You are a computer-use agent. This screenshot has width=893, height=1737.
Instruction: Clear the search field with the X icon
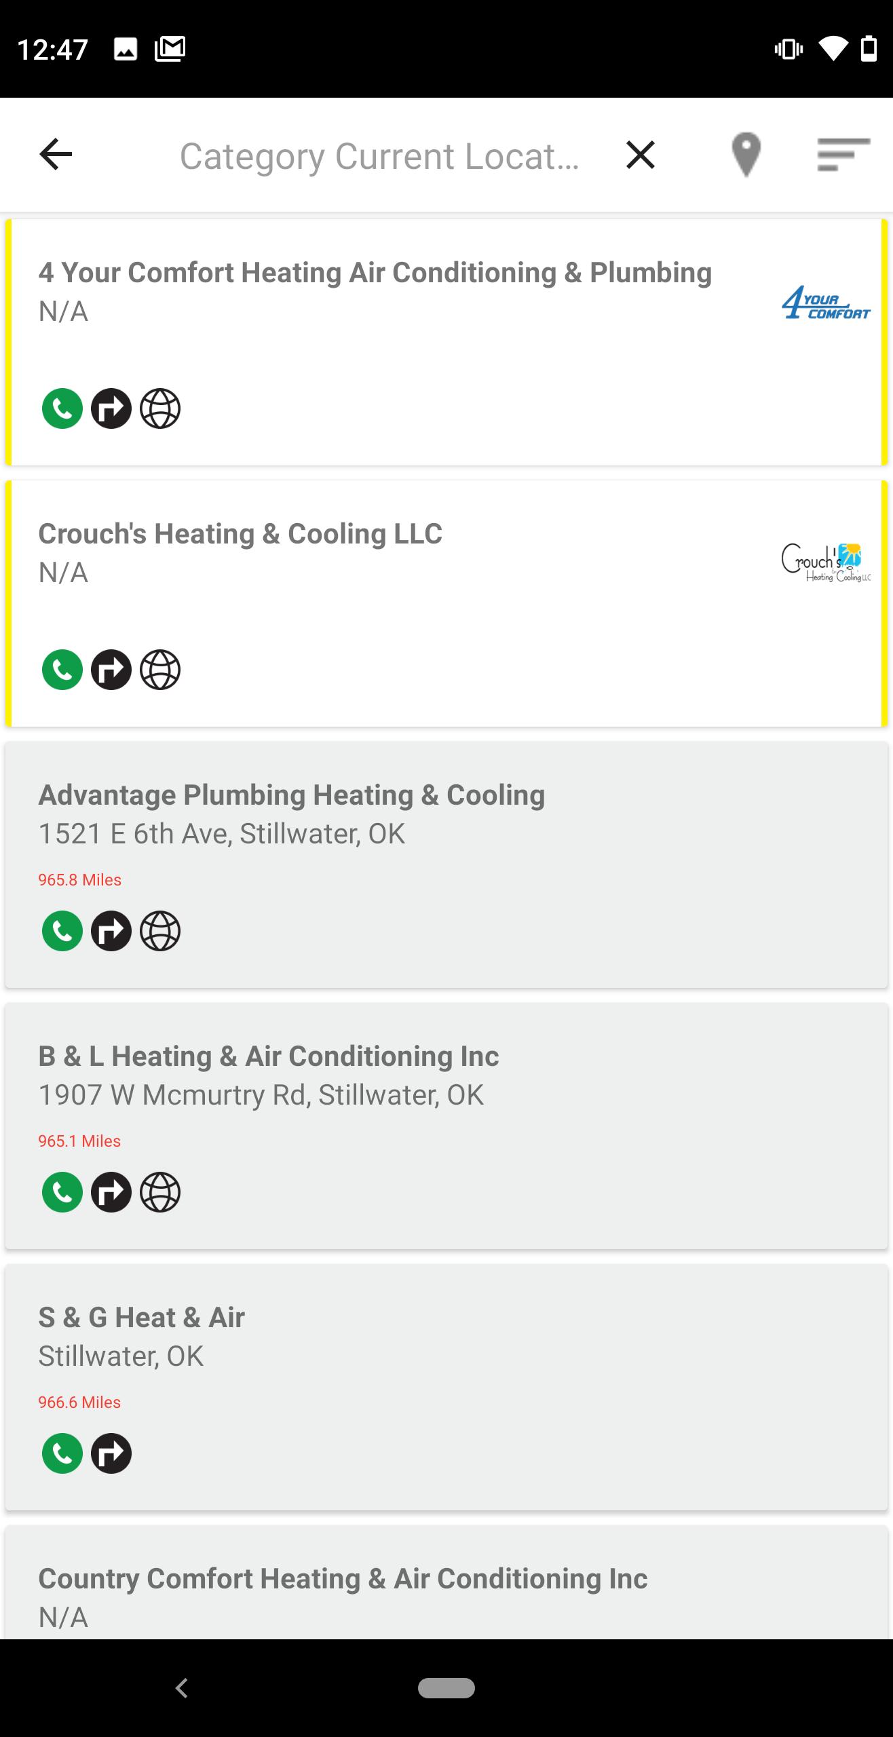(x=640, y=155)
